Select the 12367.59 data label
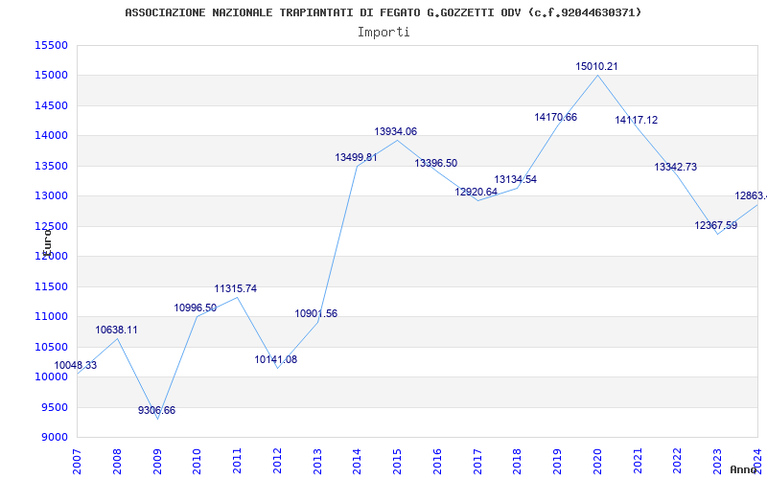 point(715,226)
